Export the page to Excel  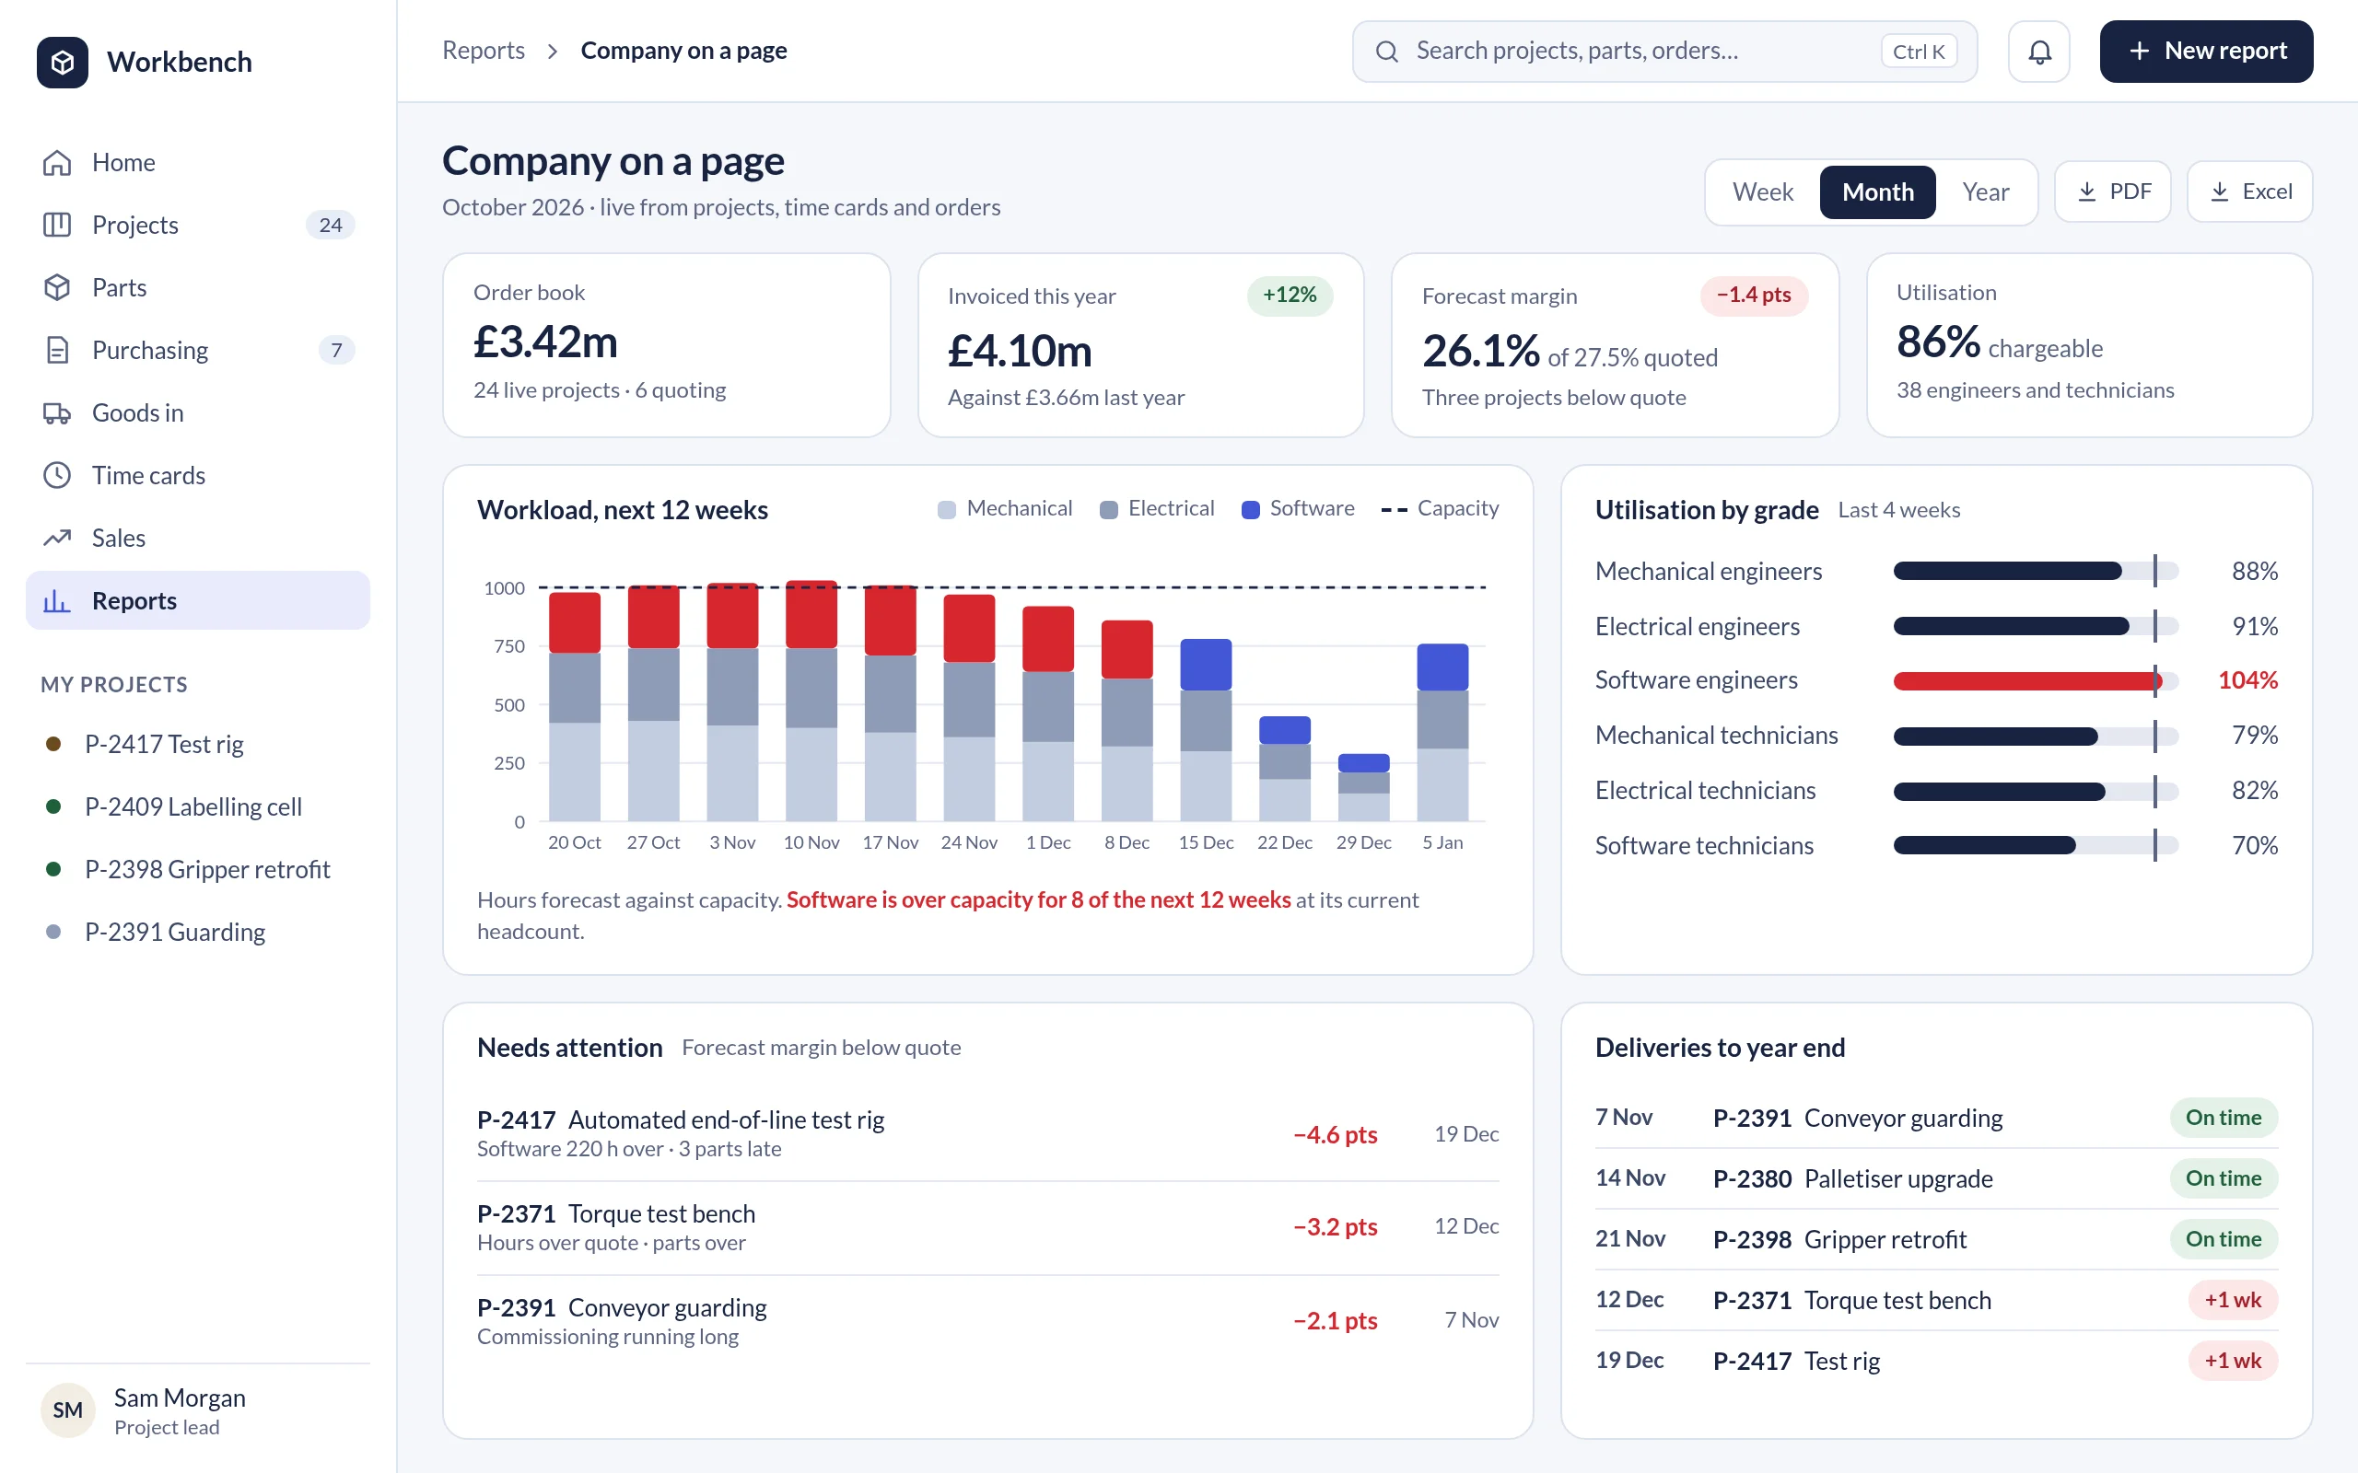coord(2250,191)
